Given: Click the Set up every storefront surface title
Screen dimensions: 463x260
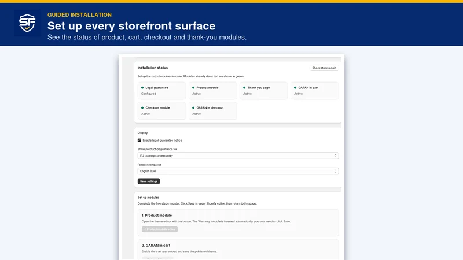Looking at the screenshot, I should tap(131, 26).
